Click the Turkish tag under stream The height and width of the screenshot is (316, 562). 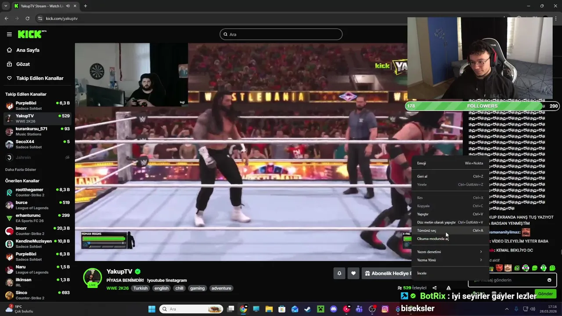(140, 288)
